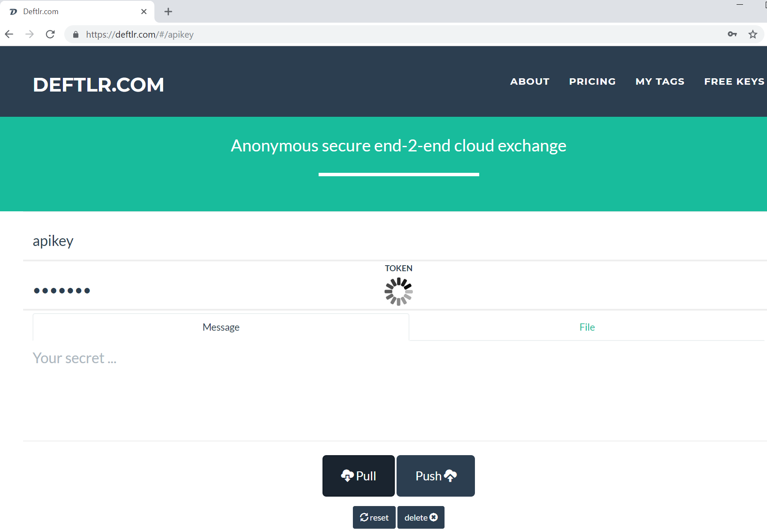Push the secret to the cloud
The height and width of the screenshot is (530, 767).
point(436,476)
